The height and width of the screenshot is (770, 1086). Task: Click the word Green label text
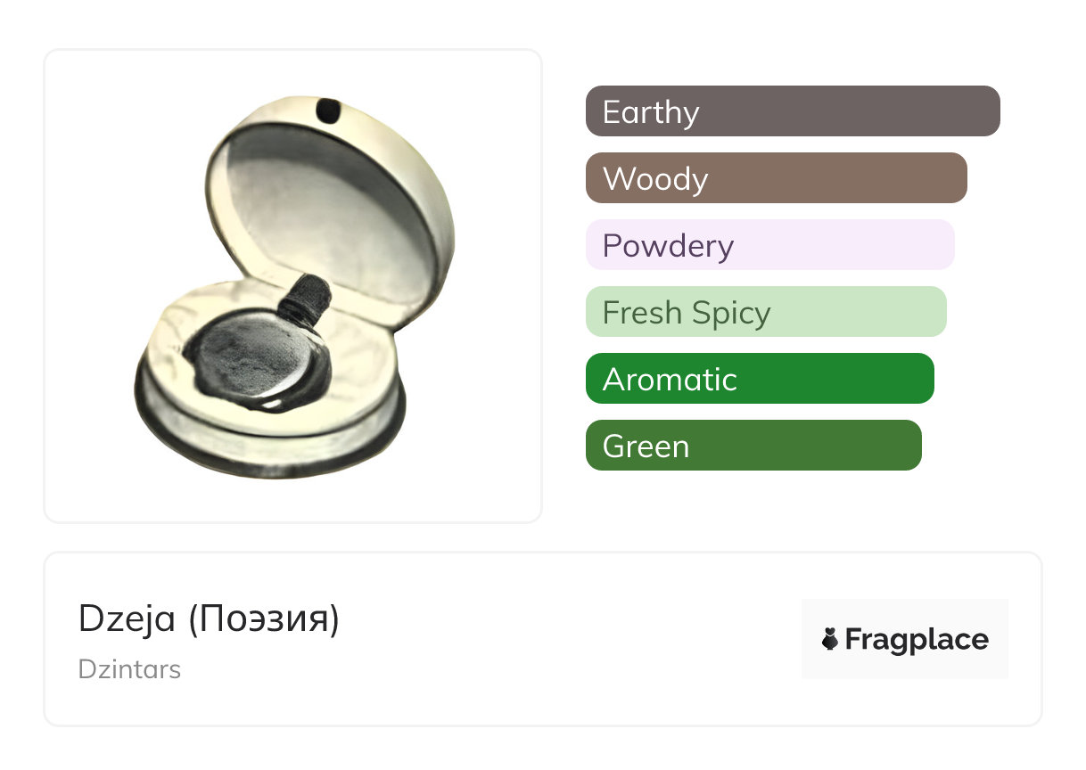646,446
